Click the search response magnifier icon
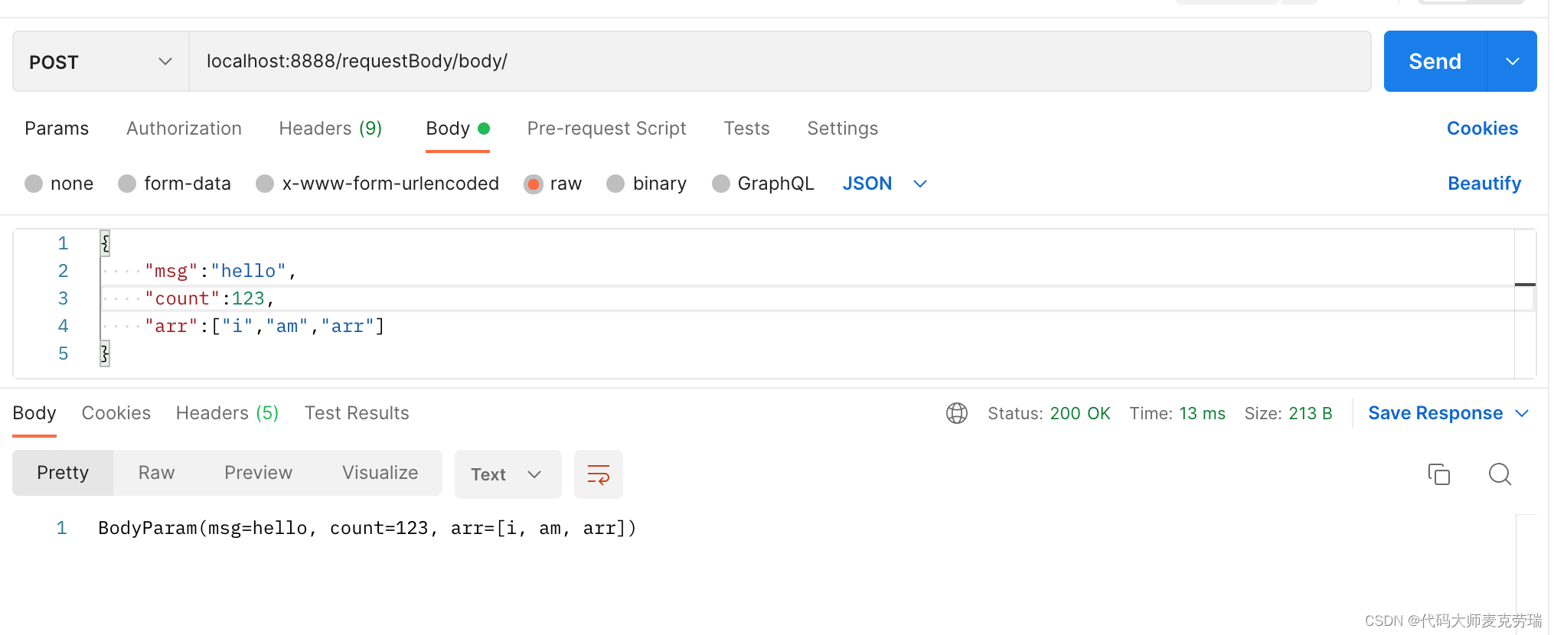 click(1500, 474)
